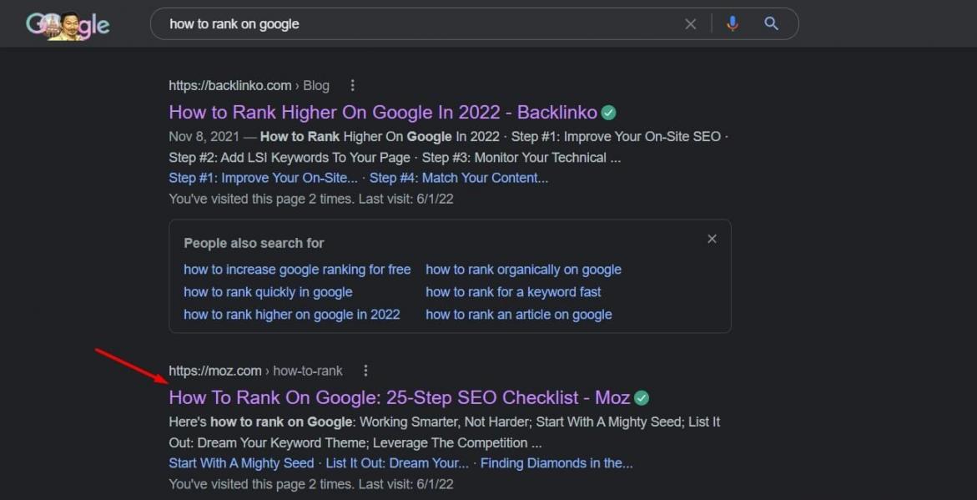Click green verified badge next to Backlinko title

(x=609, y=113)
